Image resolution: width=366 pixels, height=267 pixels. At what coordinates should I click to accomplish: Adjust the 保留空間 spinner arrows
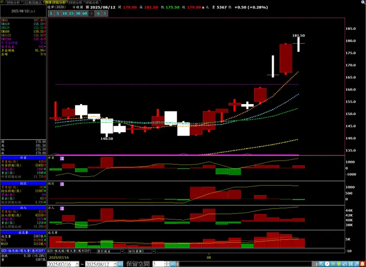167,264
